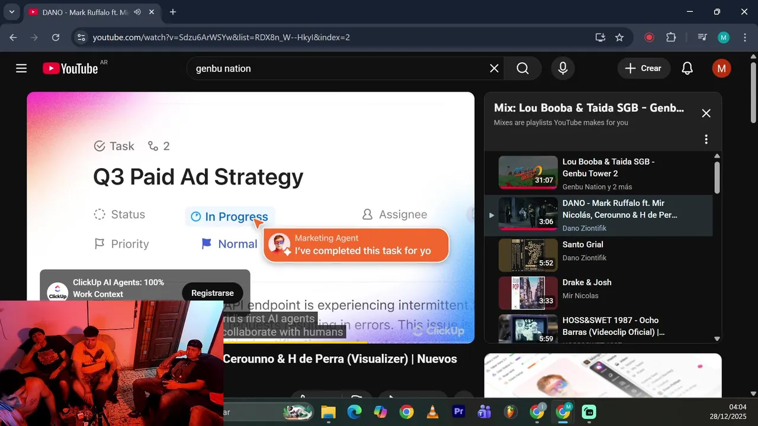The width and height of the screenshot is (758, 426).
Task: Click the red record extension icon
Action: coord(649,37)
